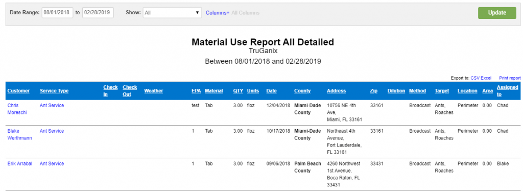Click the Columns+ link
523x192 pixels.
218,13
